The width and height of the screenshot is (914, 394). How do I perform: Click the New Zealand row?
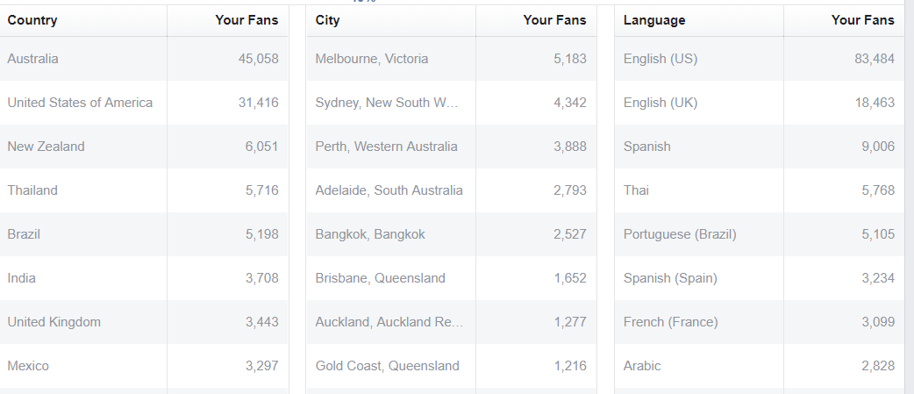coord(144,147)
